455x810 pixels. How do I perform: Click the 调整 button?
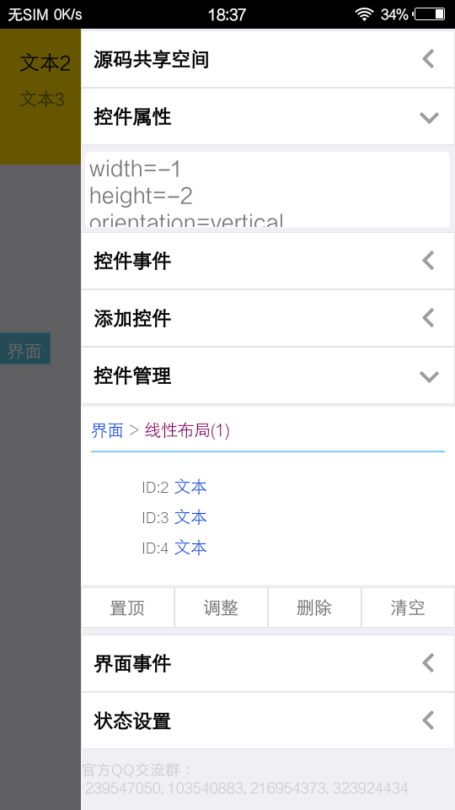221,607
